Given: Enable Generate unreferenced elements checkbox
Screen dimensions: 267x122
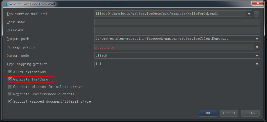Looking at the screenshot, I should click(10, 94).
